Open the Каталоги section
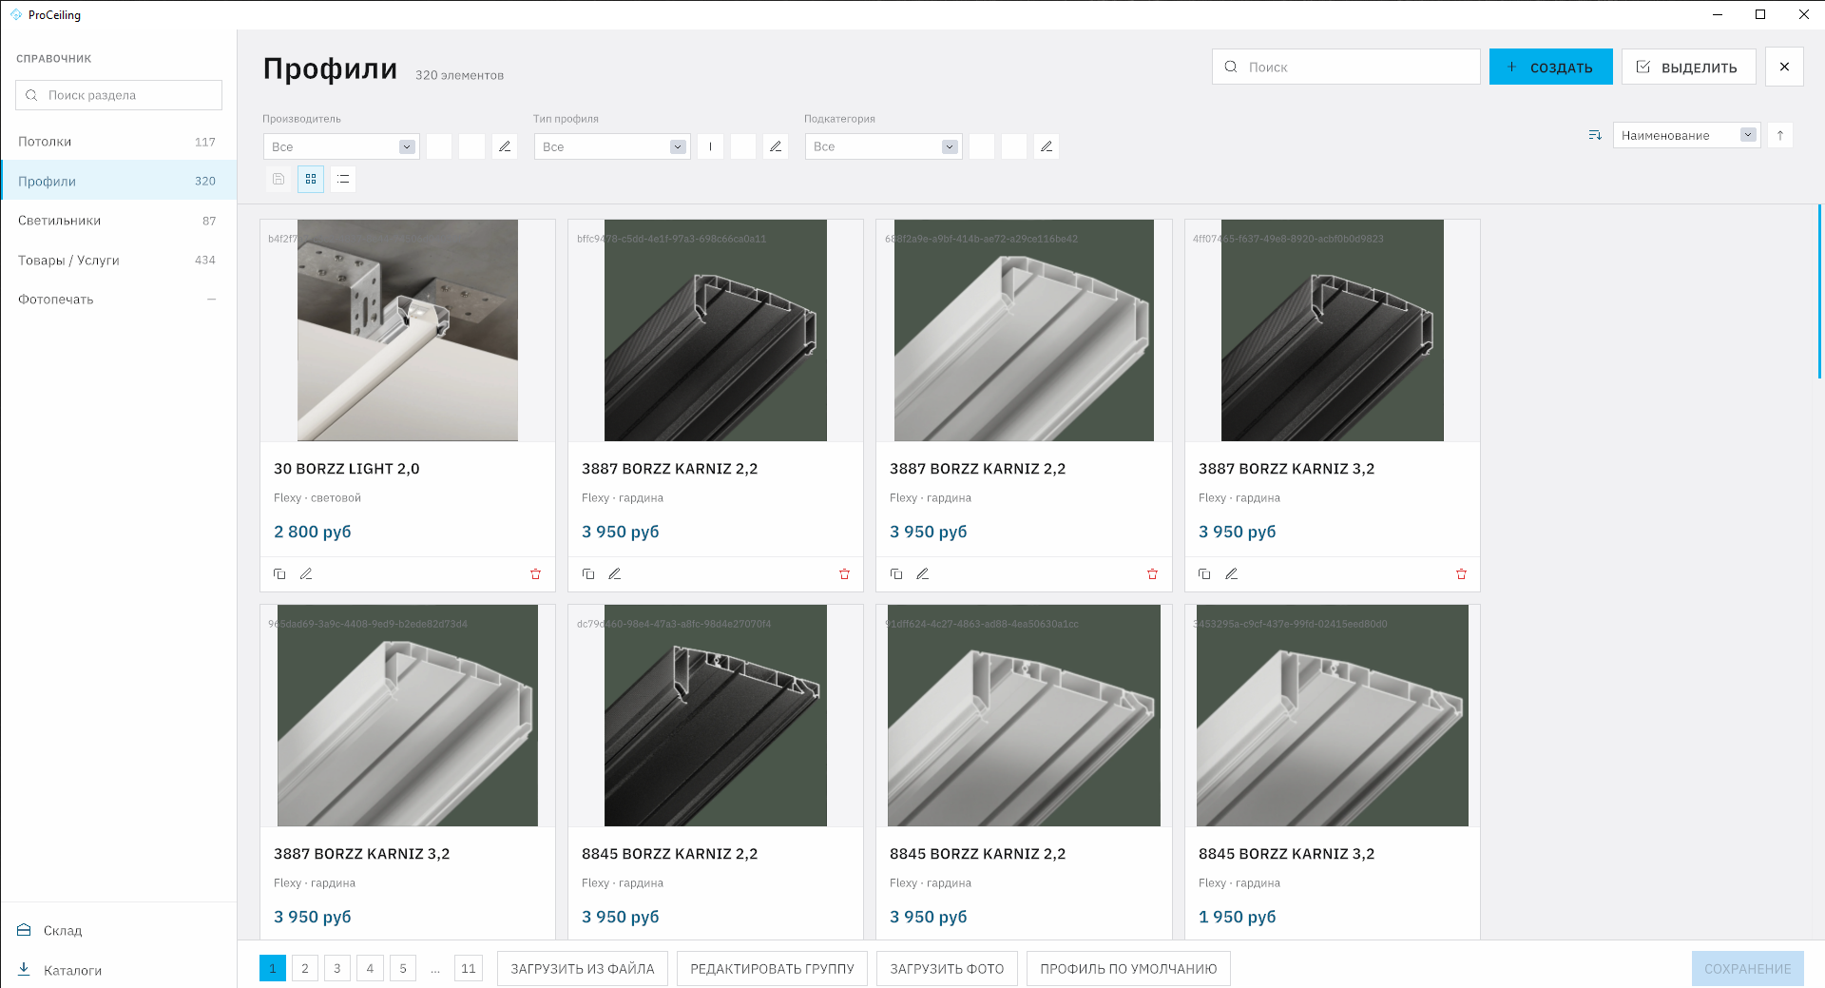Screen dimensions: 1825x988 tap(118, 970)
